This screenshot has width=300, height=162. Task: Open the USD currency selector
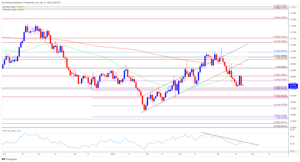coord(294,7)
